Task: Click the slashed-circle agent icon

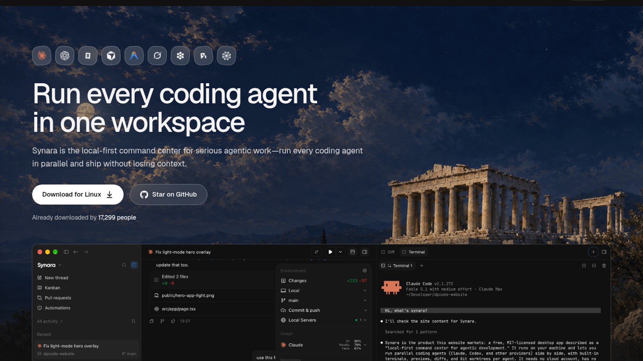Action: click(157, 55)
